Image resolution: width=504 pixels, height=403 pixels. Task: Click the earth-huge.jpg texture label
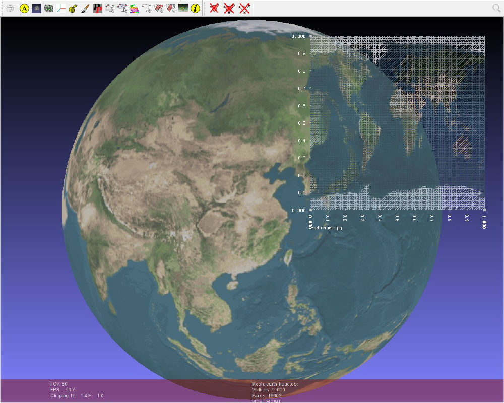326,228
